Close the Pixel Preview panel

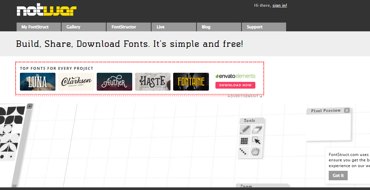pyautogui.click(x=347, y=110)
